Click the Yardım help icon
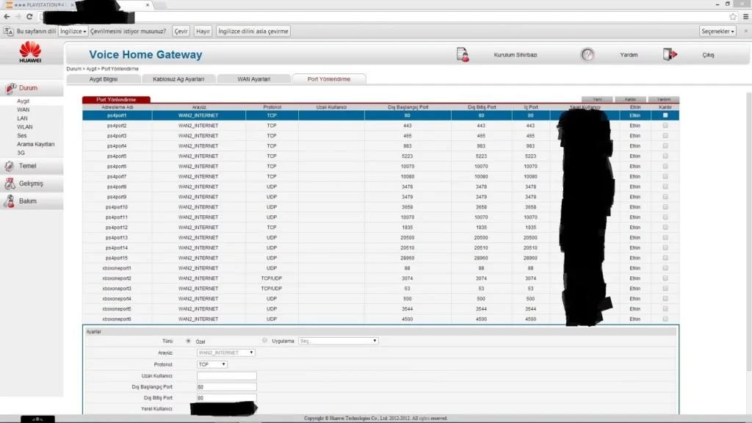The height and width of the screenshot is (423, 752). point(587,54)
